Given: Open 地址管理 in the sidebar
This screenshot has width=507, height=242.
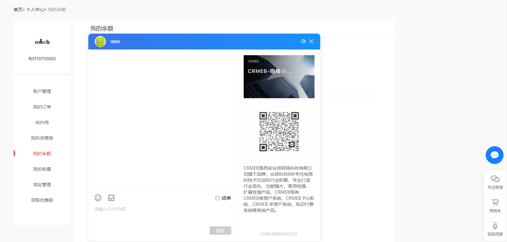Looking at the screenshot, I should 42,185.
